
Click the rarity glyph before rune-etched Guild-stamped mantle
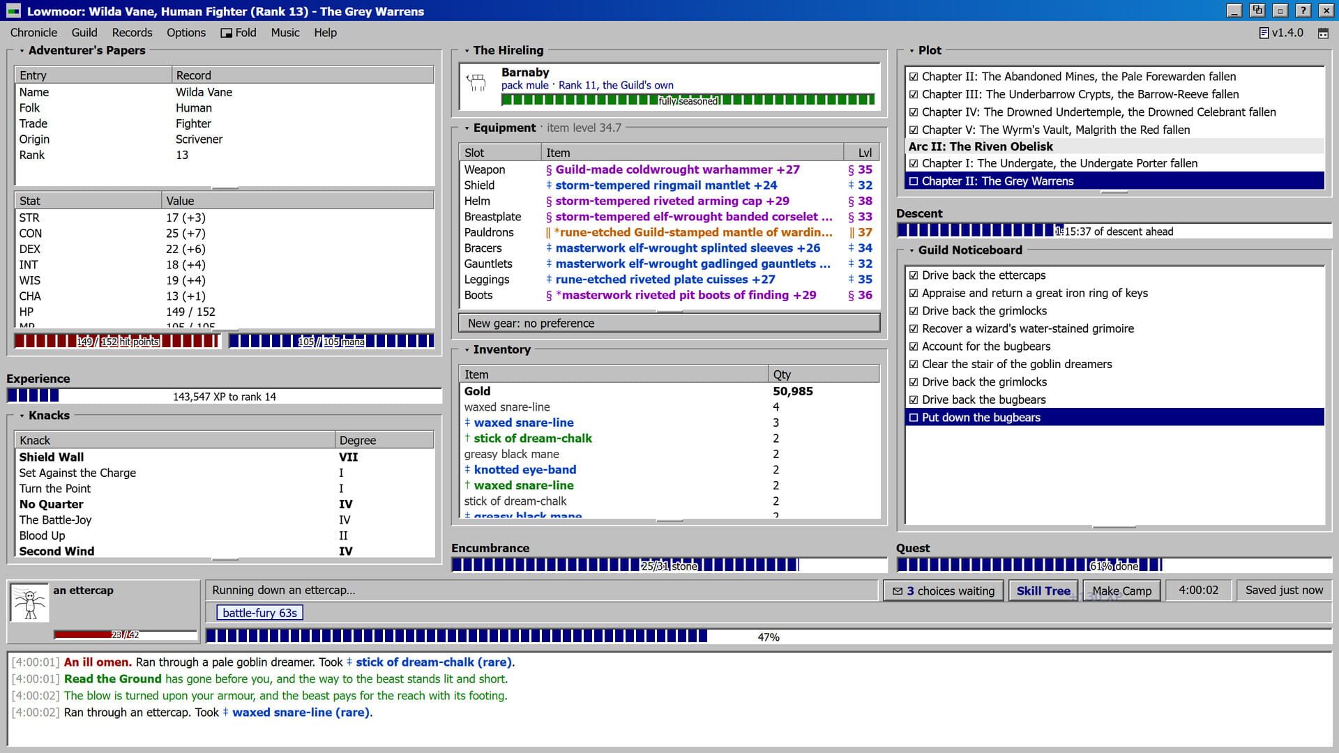click(x=548, y=232)
